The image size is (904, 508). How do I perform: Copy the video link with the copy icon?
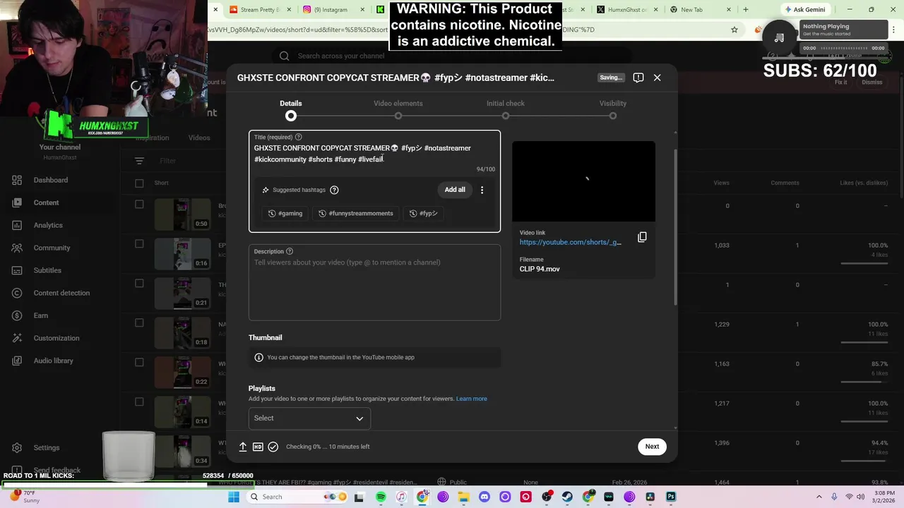point(642,237)
